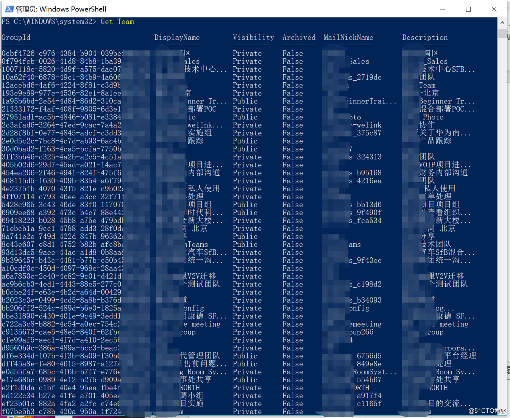Image resolution: width=510 pixels, height=418 pixels.
Task: Click the prompt 'PS C:\WINDOWS\system32>'
Action: point(49,22)
